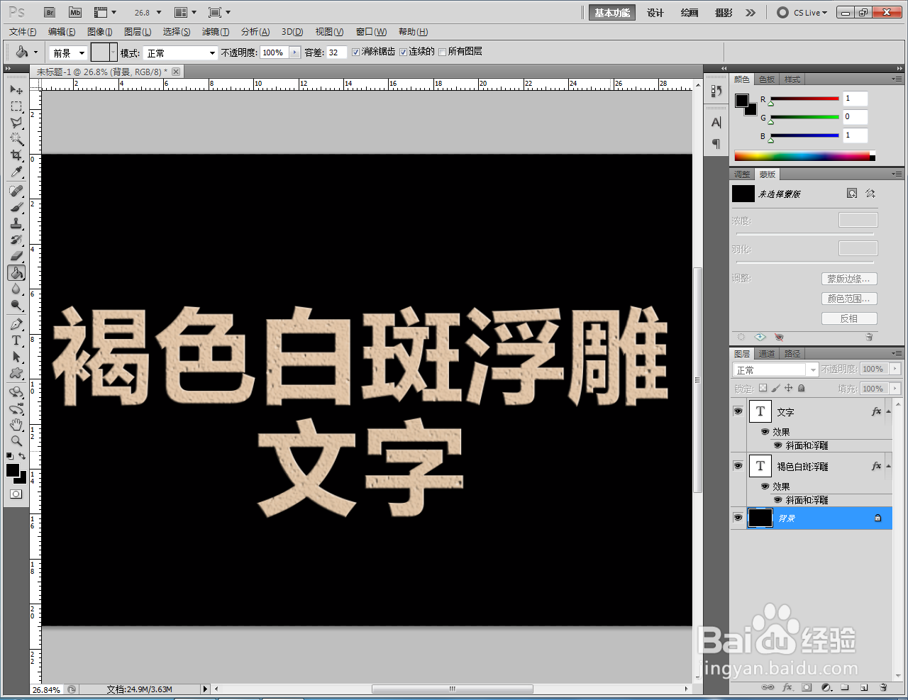Select the Move tool
Image resolution: width=908 pixels, height=700 pixels.
[16, 89]
